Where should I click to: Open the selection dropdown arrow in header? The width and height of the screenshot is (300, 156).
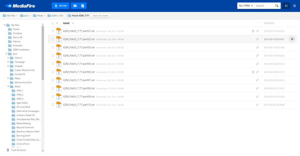click(57, 23)
